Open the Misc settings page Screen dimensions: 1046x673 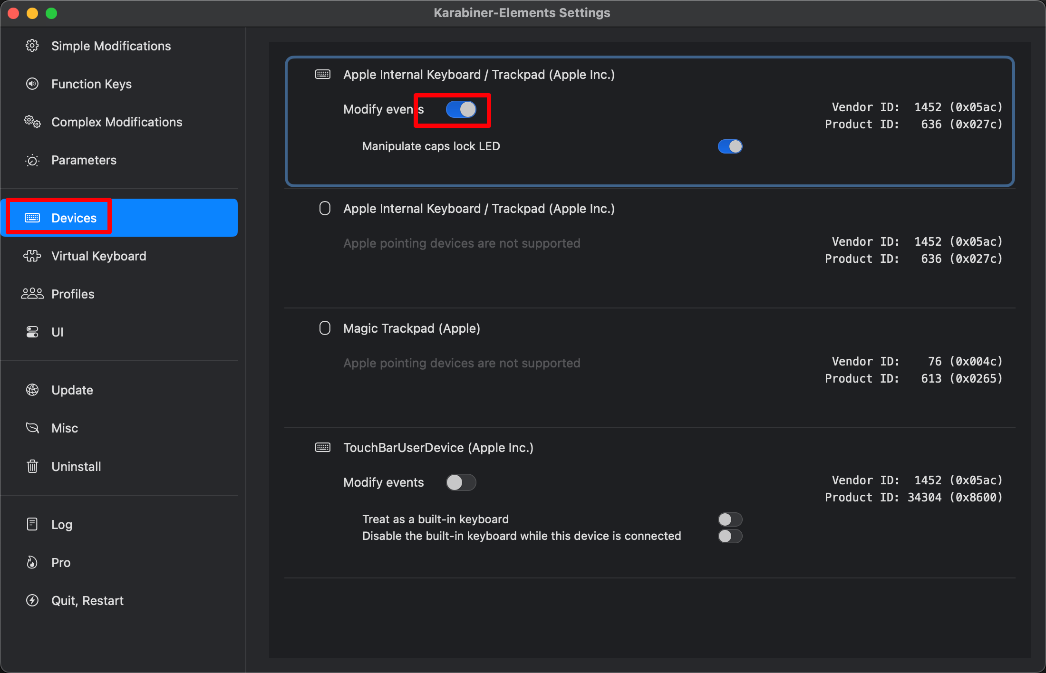pyautogui.click(x=64, y=428)
